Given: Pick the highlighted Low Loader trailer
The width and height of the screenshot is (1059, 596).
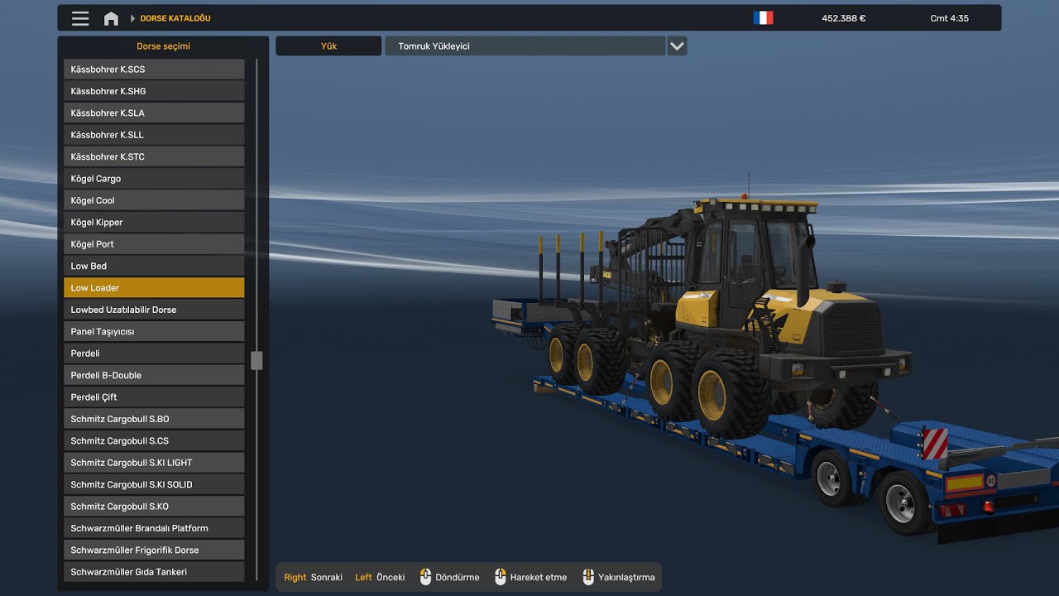Looking at the screenshot, I should point(154,288).
